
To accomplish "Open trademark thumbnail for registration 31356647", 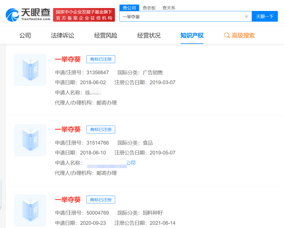I will [30, 70].
